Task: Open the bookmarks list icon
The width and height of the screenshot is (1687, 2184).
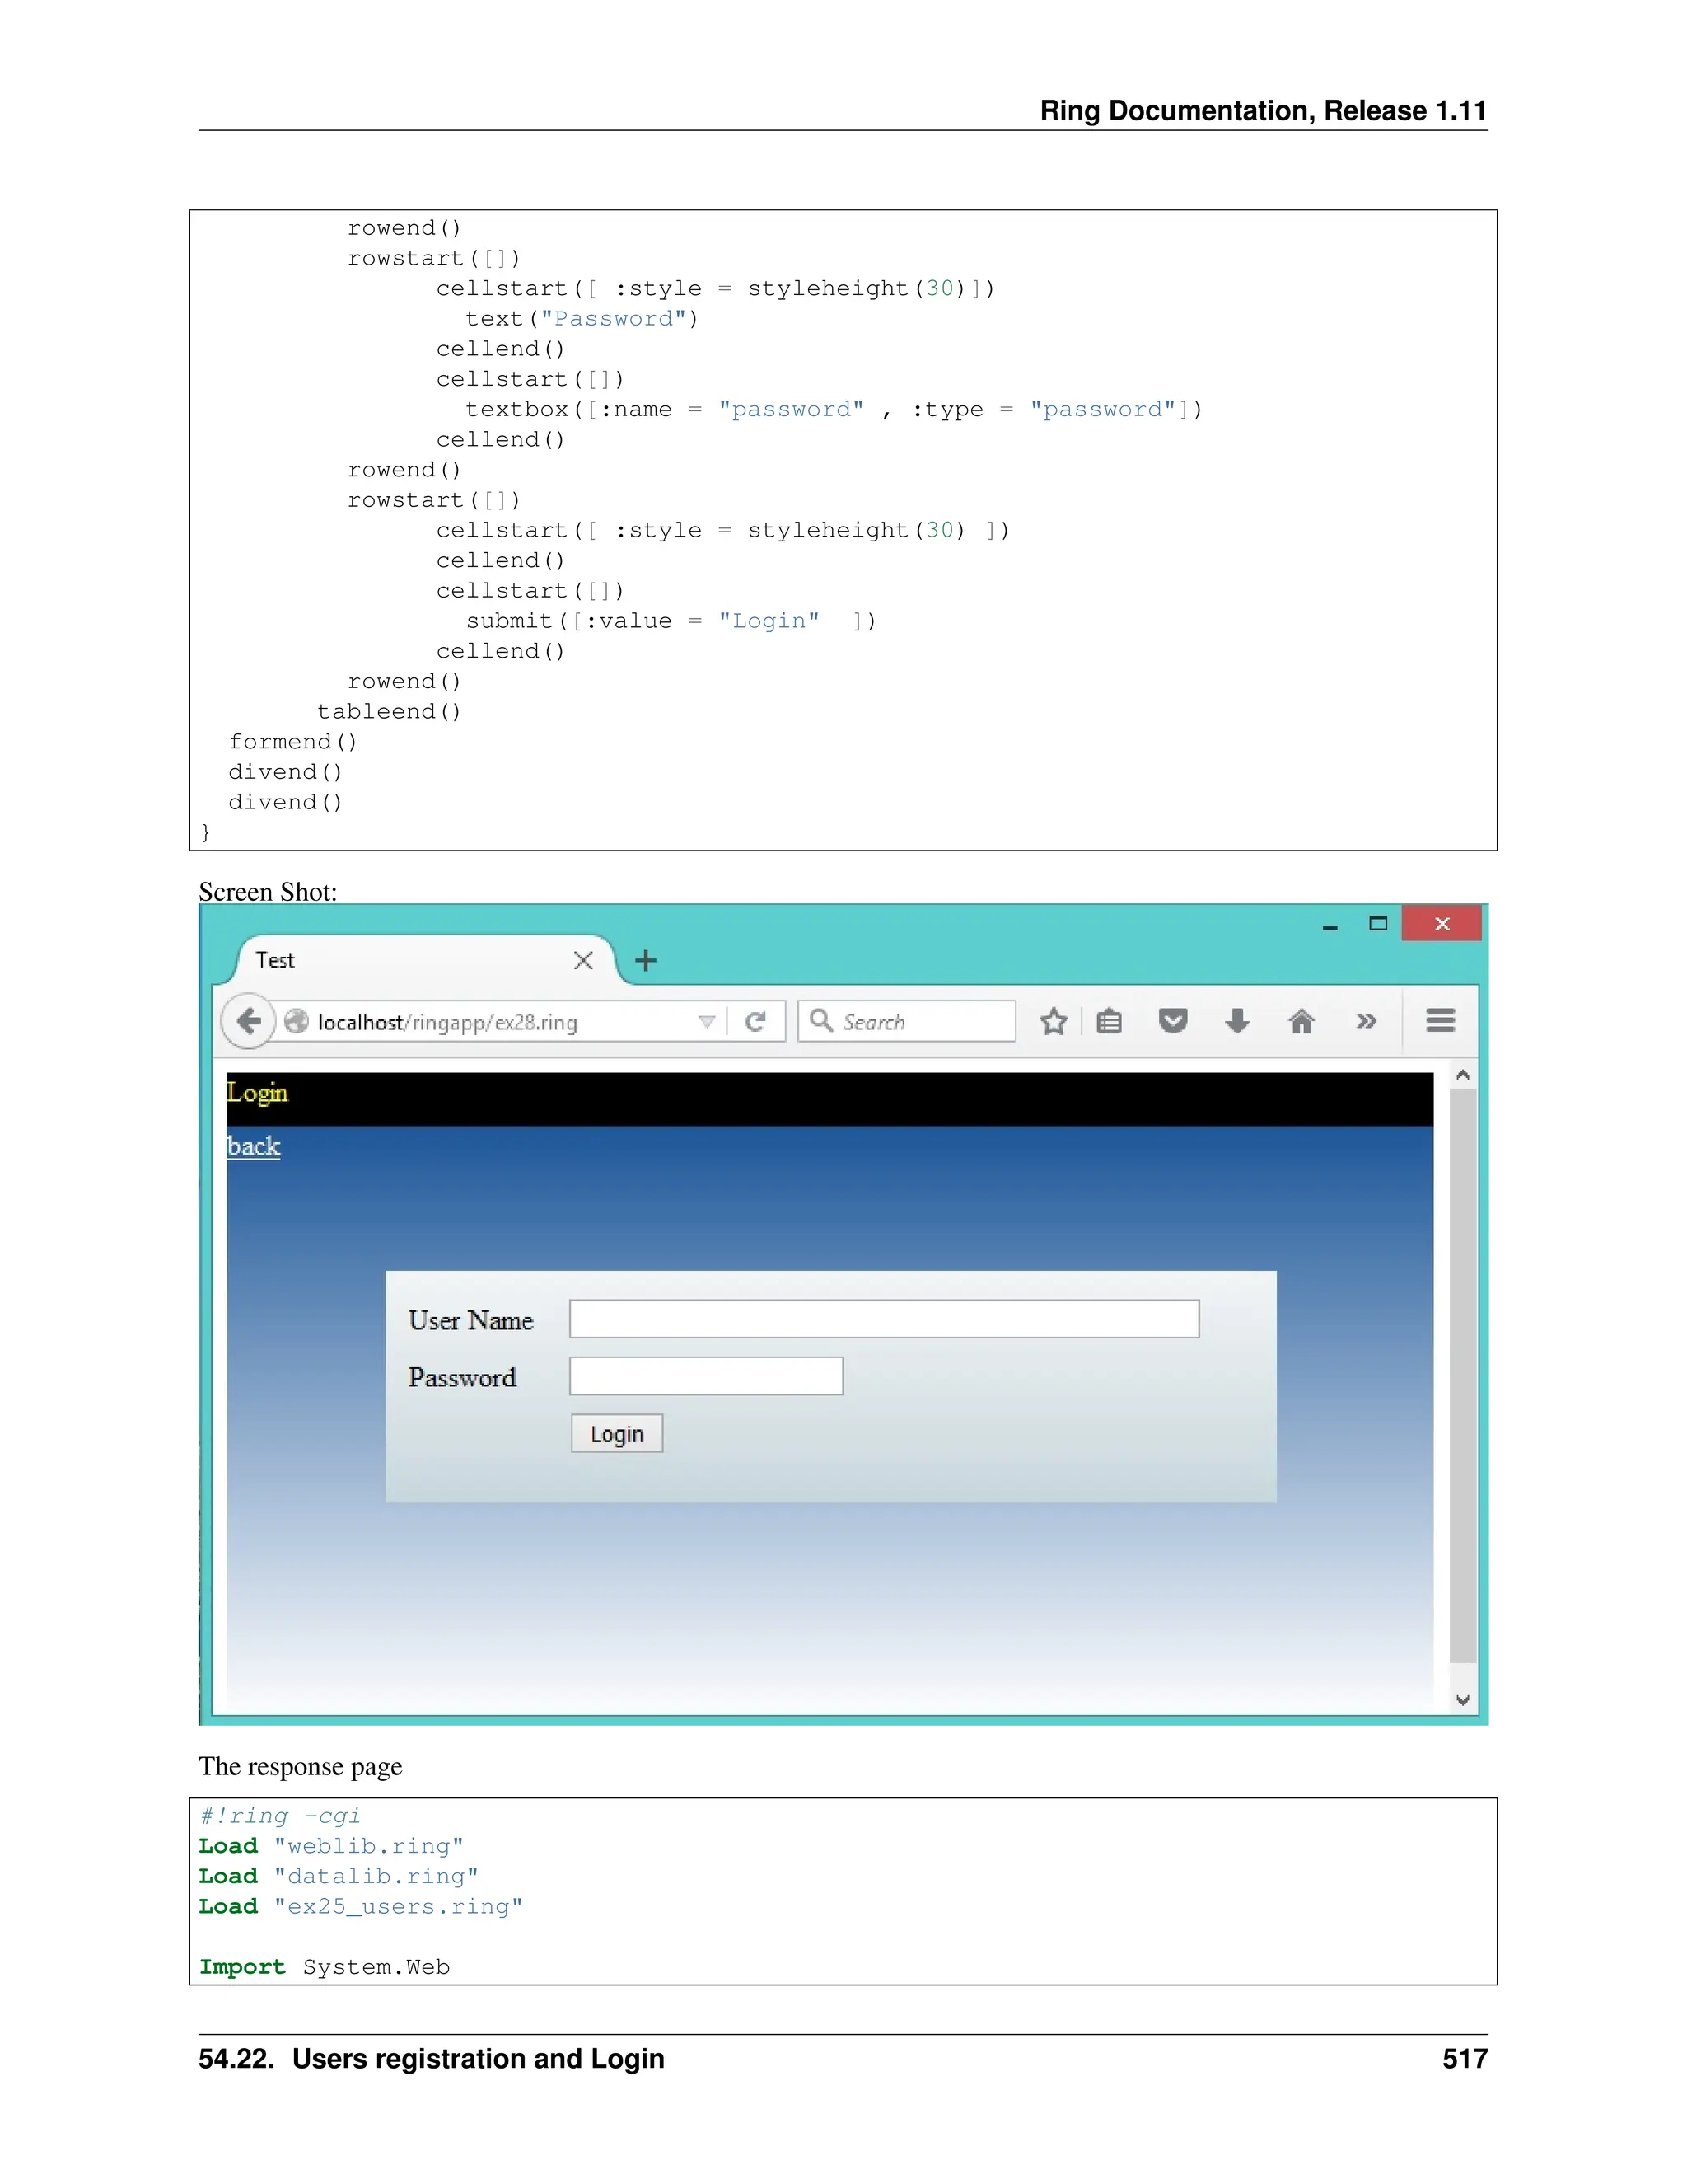Action: (1110, 1021)
